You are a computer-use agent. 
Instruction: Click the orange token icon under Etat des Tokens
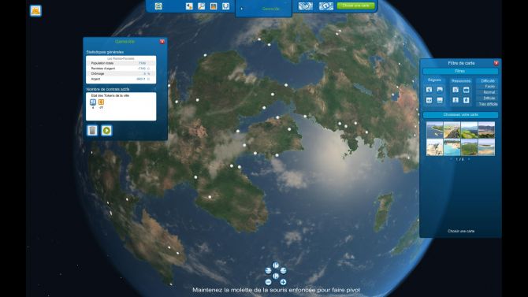pyautogui.click(x=101, y=102)
